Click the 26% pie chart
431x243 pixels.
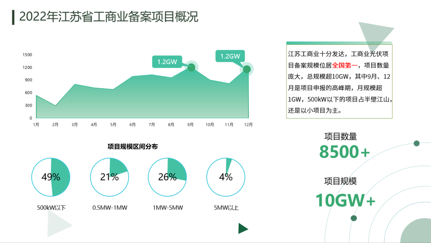[167, 177]
